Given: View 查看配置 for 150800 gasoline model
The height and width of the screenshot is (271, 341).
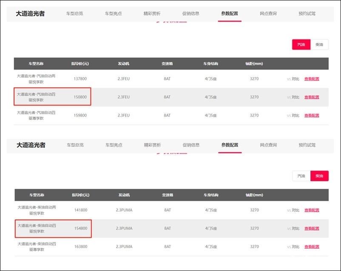Looking at the screenshot, I should 312,97.
